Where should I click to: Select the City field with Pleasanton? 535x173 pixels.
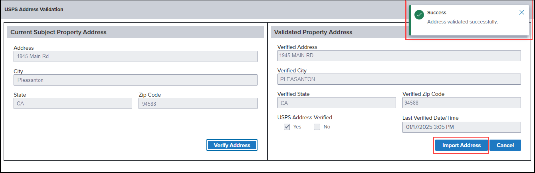click(135, 80)
